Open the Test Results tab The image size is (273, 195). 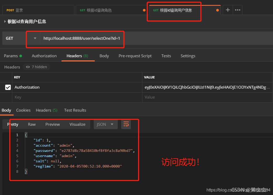[75, 110]
